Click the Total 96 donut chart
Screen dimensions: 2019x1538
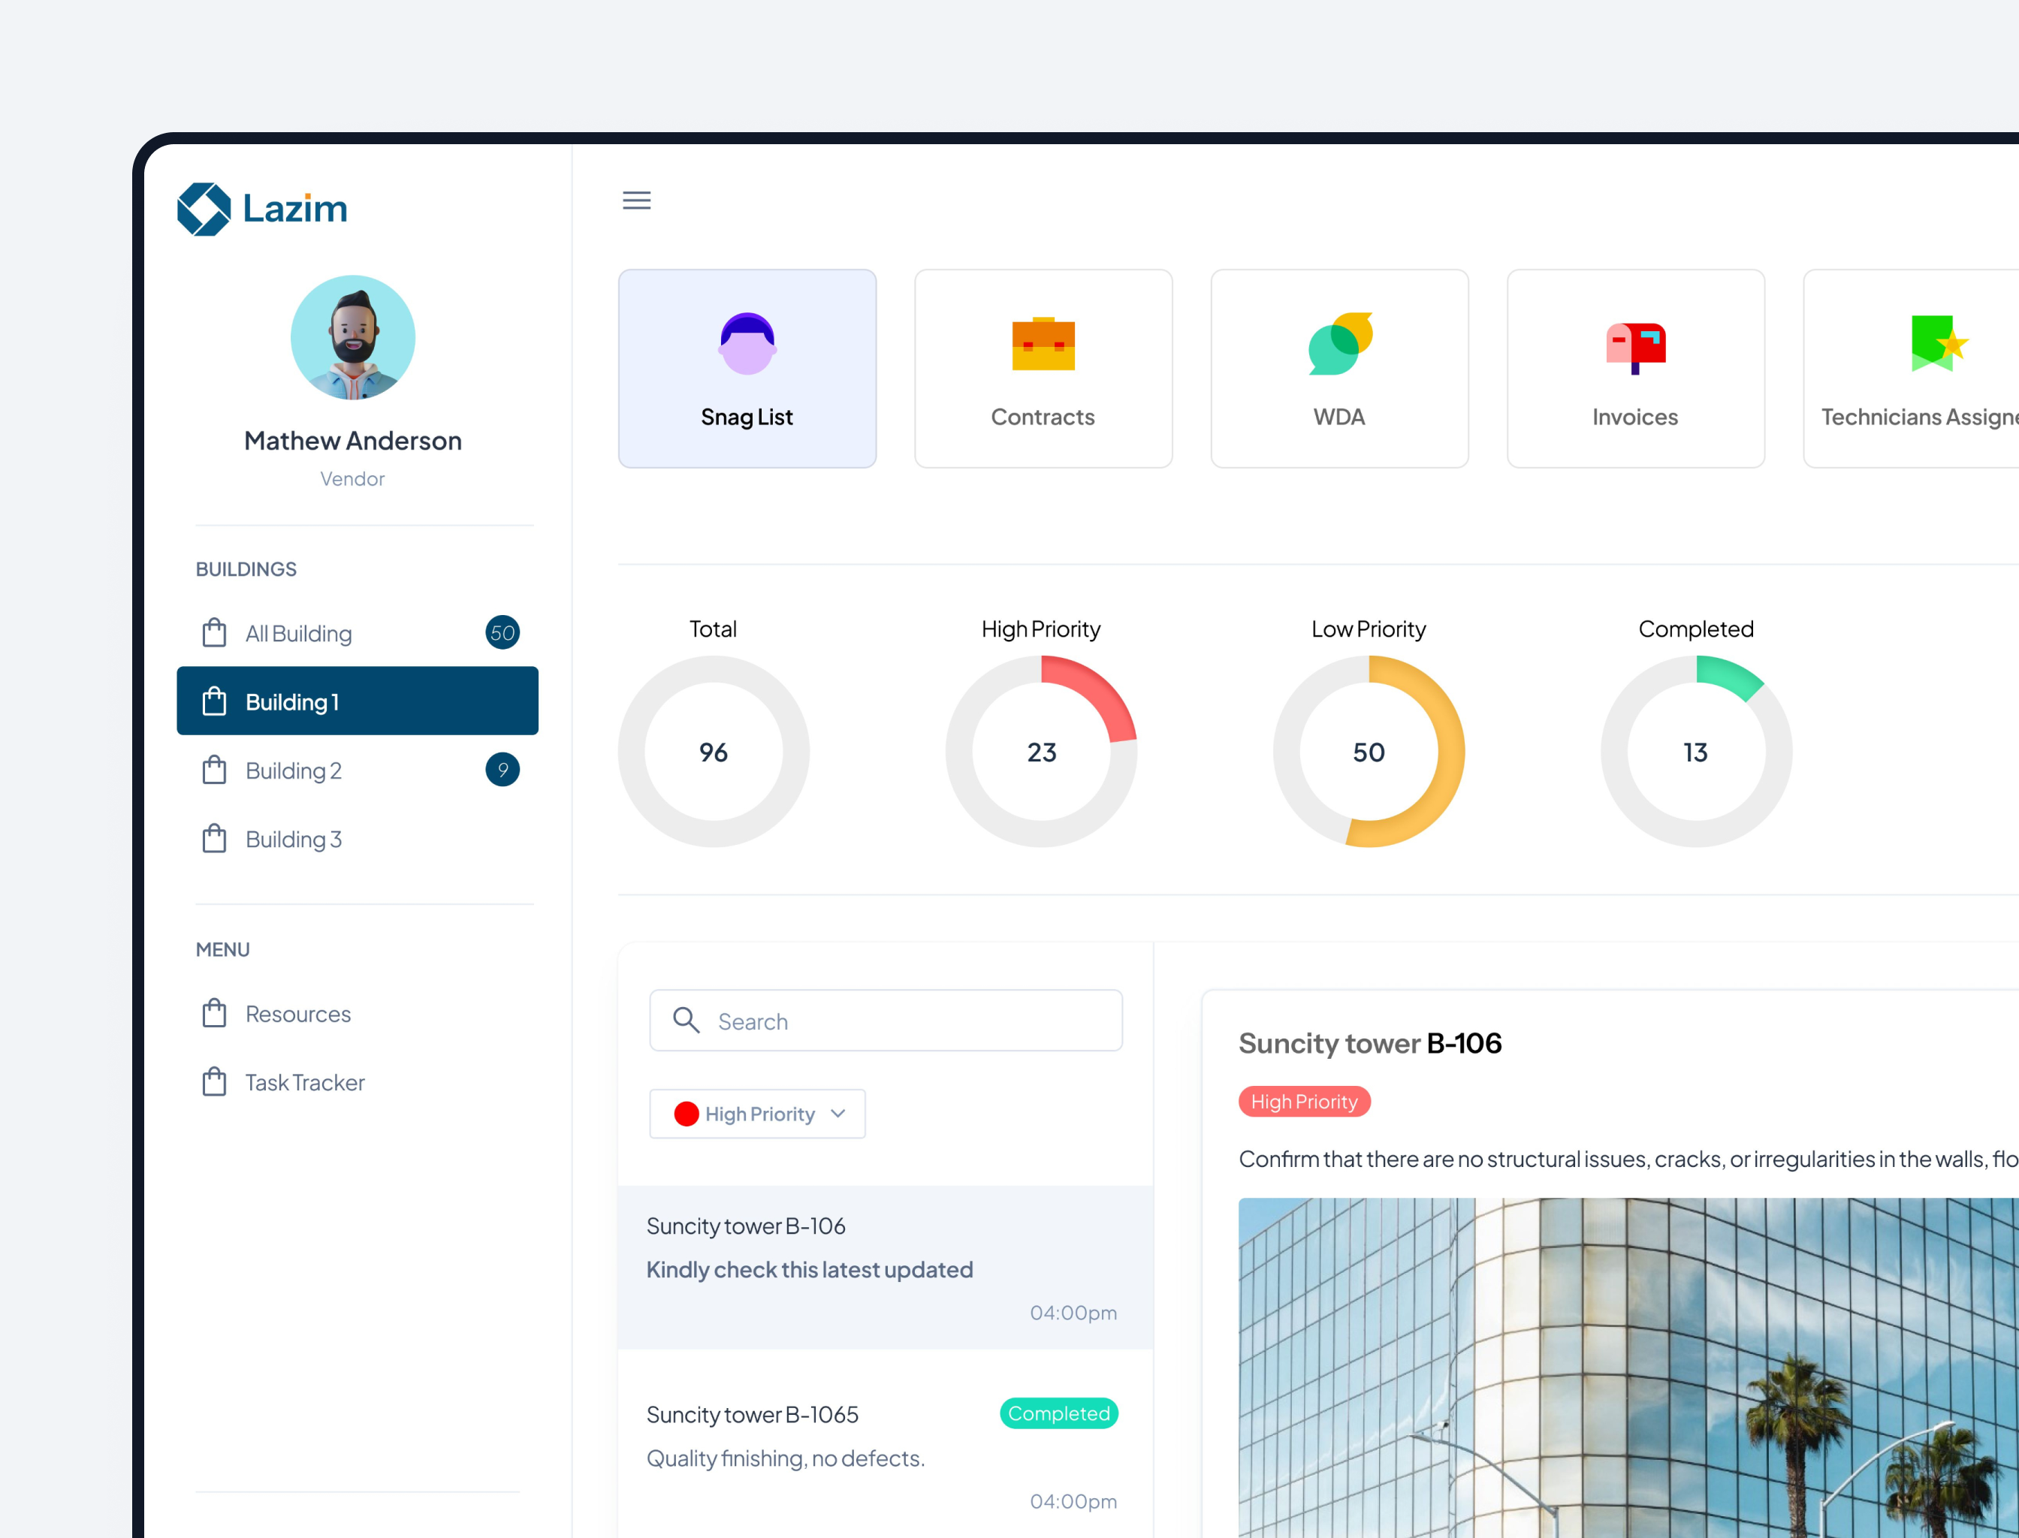pyautogui.click(x=714, y=752)
